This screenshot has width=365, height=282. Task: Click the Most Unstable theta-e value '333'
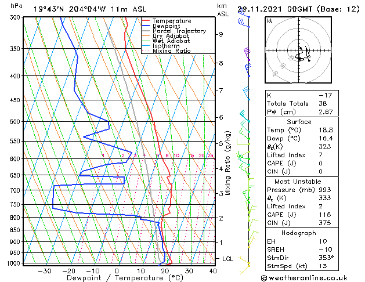point(325,198)
